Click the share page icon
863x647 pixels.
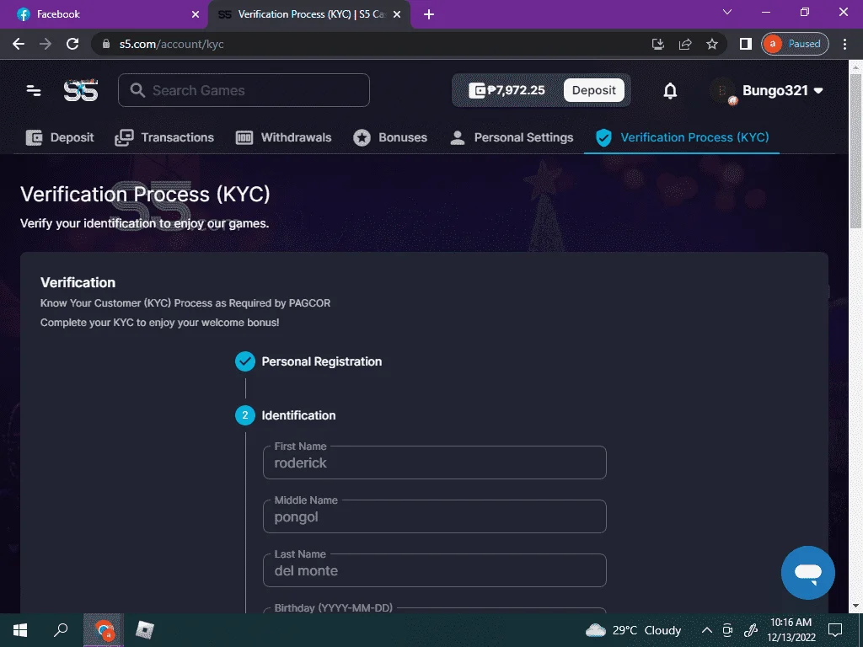point(684,44)
